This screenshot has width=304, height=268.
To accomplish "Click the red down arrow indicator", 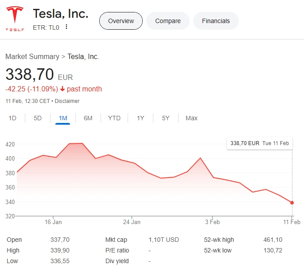I will point(62,89).
